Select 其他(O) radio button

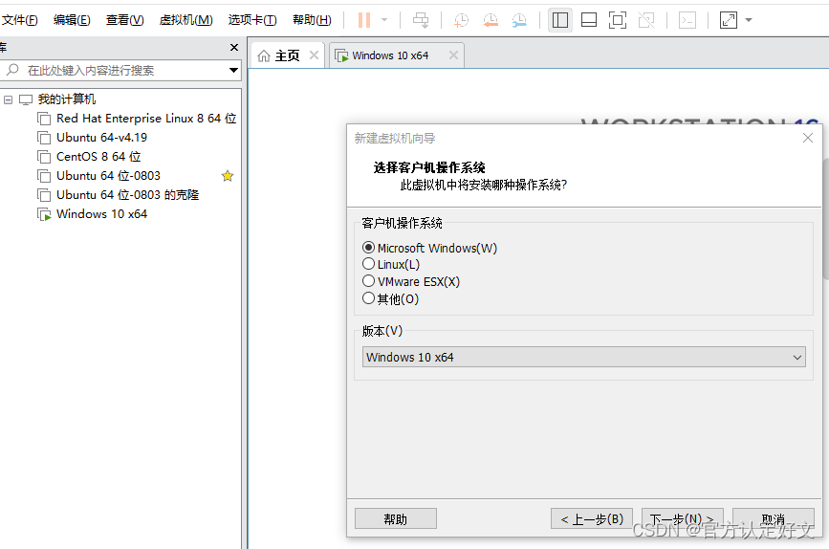368,298
